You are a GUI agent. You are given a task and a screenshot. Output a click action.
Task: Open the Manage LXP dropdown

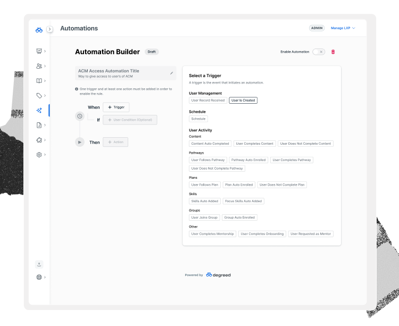click(x=343, y=28)
